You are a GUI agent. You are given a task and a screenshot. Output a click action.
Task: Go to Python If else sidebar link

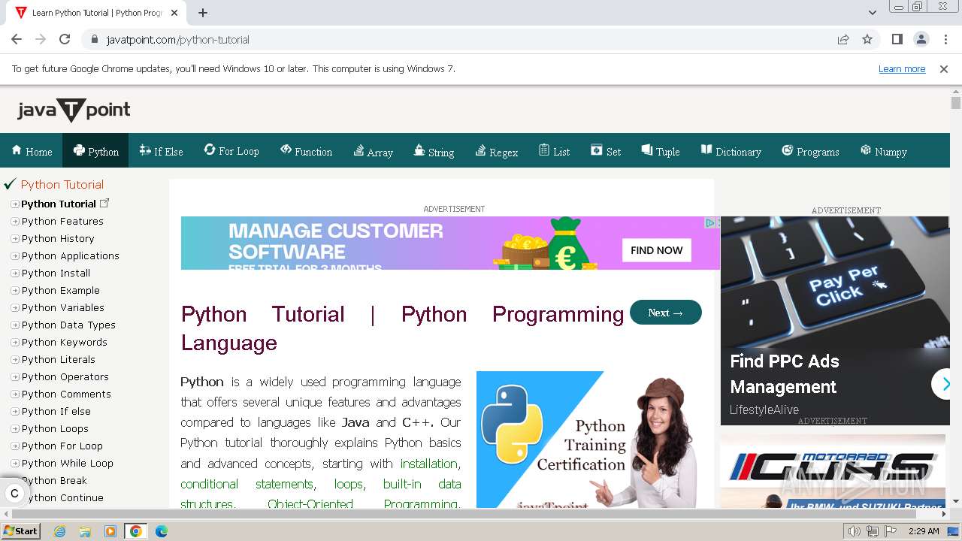(56, 411)
